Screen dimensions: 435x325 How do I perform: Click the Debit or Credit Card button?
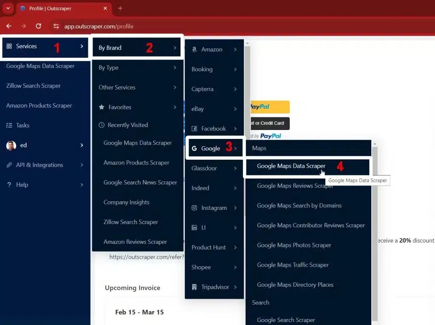click(270, 123)
